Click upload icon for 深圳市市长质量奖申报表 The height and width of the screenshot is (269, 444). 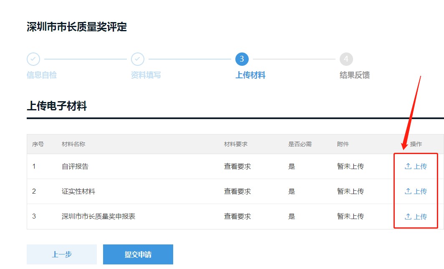(408, 217)
